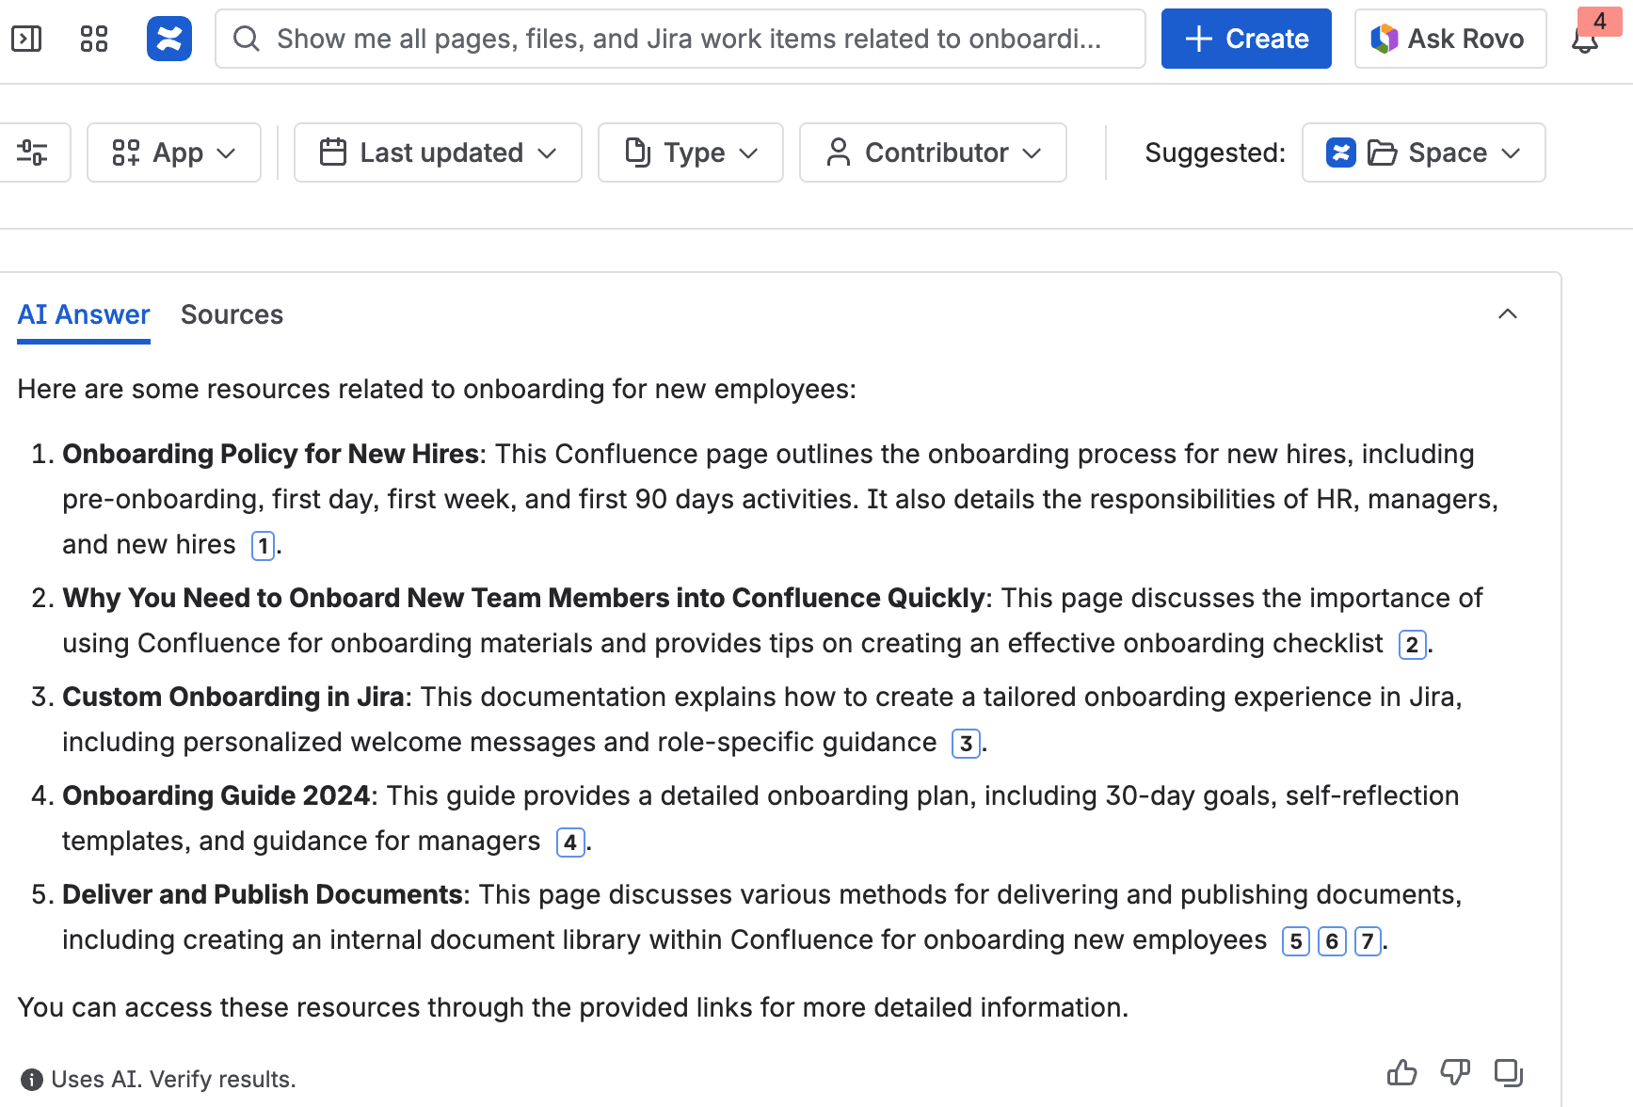Image resolution: width=1633 pixels, height=1107 pixels.
Task: Collapse the AI Answer panel chevron
Action: (x=1507, y=314)
